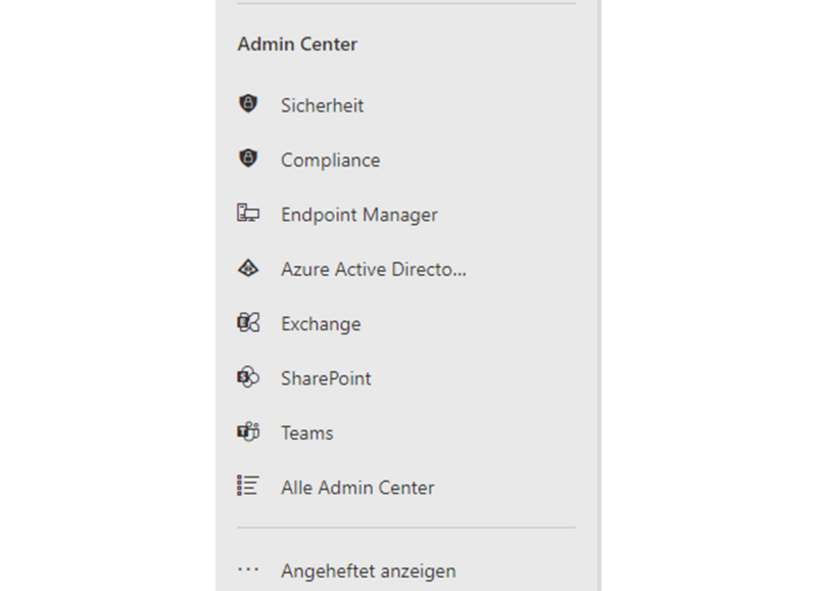This screenshot has width=817, height=591.
Task: Click the Endpoint Manager device icon
Action: tap(248, 213)
